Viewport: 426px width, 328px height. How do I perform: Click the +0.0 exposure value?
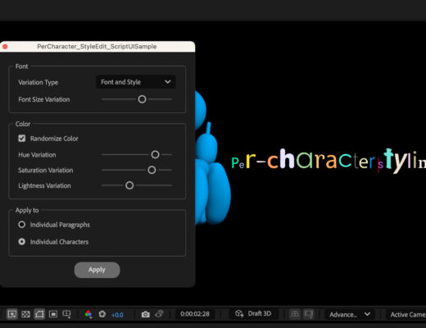click(x=117, y=315)
